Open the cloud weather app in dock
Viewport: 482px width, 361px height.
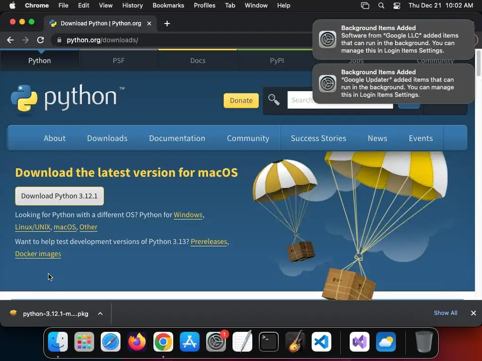tap(386, 342)
